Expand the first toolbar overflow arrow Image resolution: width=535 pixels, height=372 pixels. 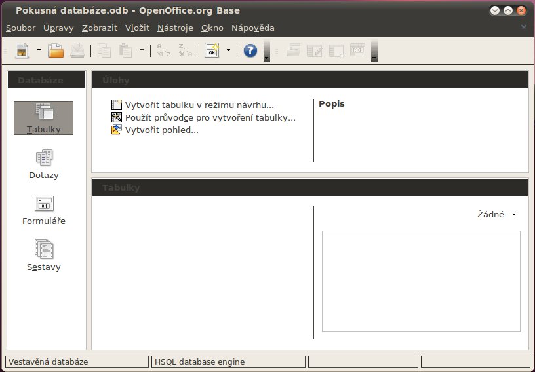point(267,51)
